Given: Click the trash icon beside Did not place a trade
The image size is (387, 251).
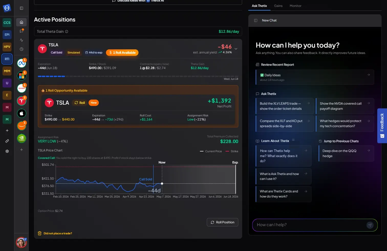Looking at the screenshot, I should click(x=40, y=233).
